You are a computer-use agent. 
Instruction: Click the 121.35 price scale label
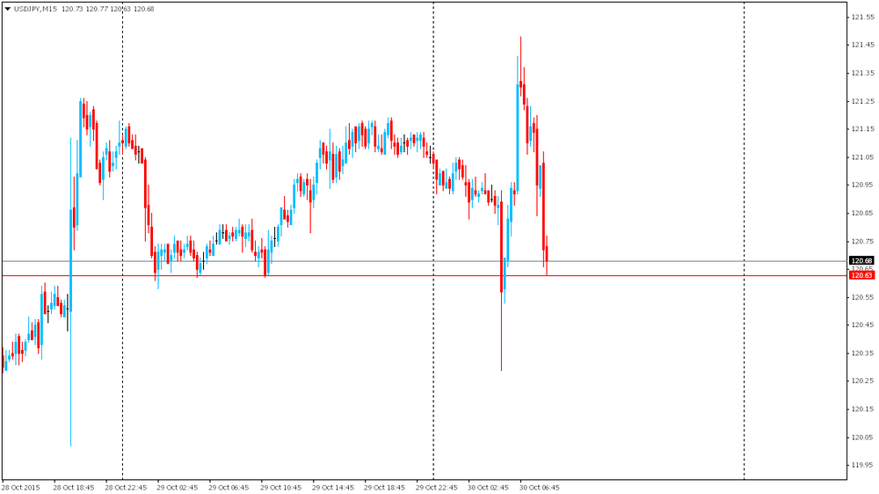click(863, 73)
